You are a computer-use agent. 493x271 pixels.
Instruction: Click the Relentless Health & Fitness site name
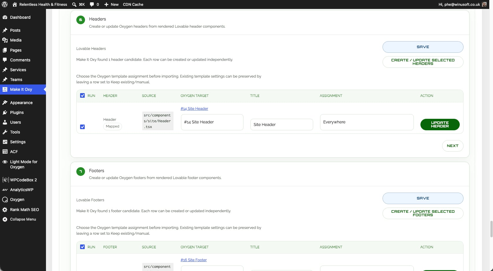coord(43,4)
